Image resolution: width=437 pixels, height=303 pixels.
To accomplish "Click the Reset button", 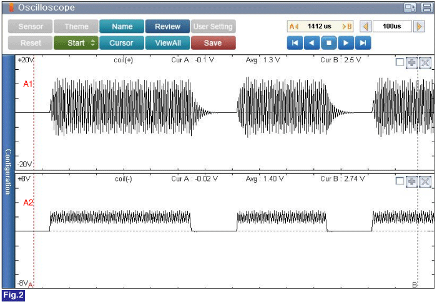I will (30, 43).
